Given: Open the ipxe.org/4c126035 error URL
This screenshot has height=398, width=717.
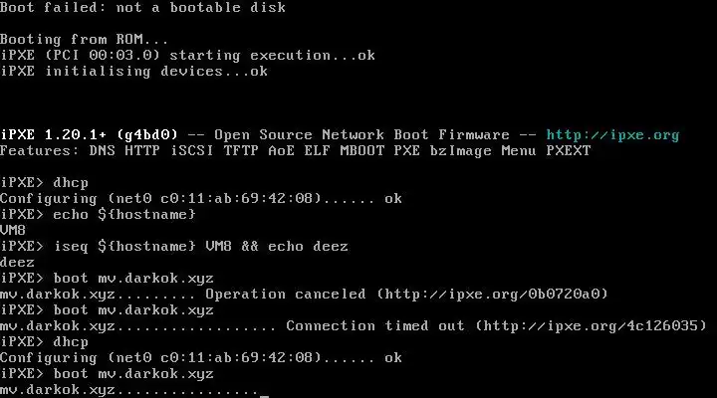Looking at the screenshot, I should pos(591,325).
